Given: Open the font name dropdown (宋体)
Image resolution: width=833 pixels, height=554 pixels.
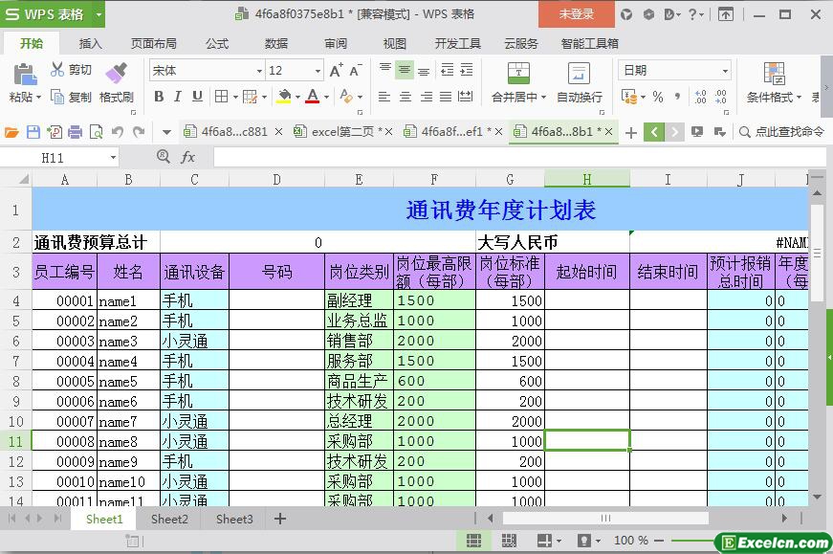Looking at the screenshot, I should (x=258, y=71).
